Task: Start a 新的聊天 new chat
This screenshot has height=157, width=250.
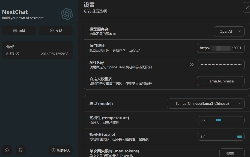Action: click(61, 150)
